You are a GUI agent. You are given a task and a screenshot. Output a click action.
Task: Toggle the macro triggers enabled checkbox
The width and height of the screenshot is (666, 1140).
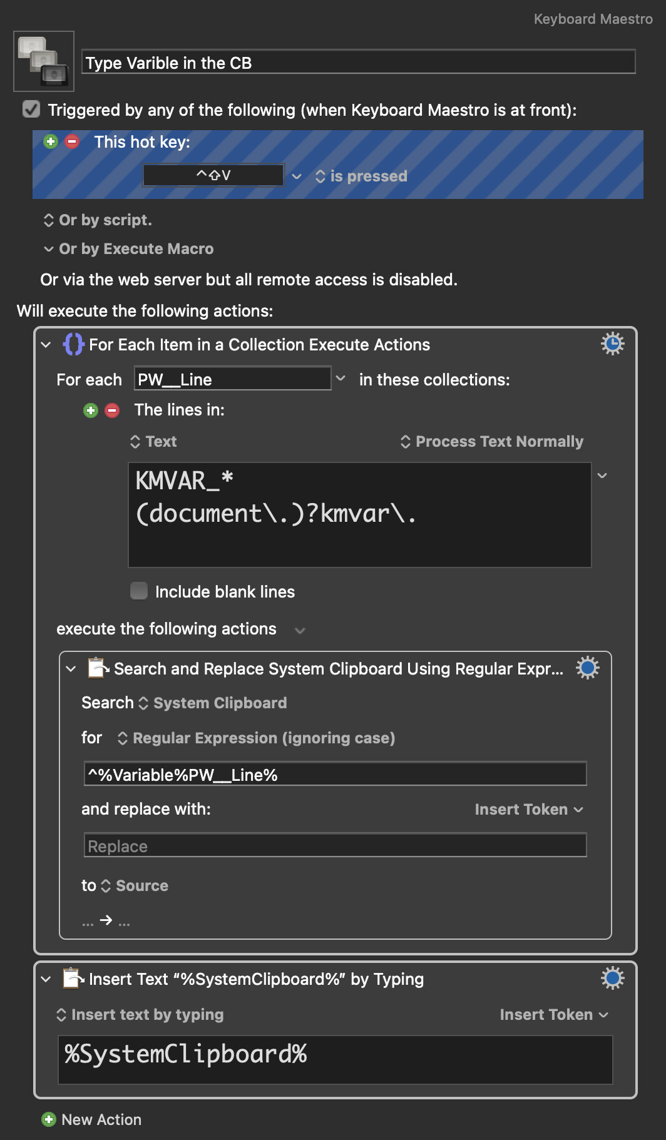(31, 109)
